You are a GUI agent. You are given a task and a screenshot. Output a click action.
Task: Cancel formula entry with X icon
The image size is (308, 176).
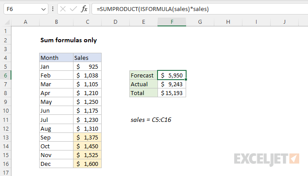tap(63, 9)
